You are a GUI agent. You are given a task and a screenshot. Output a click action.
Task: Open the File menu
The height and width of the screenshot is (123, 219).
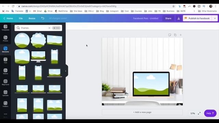coord(21,18)
